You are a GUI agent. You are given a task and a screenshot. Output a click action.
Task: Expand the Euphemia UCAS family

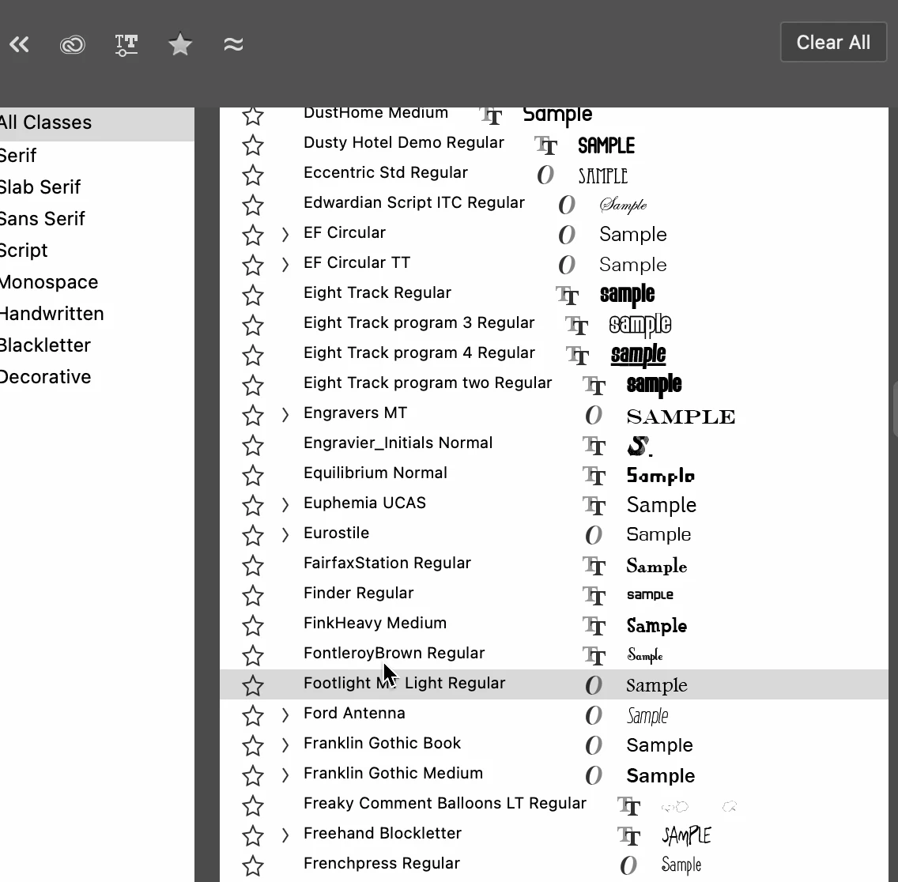point(285,504)
